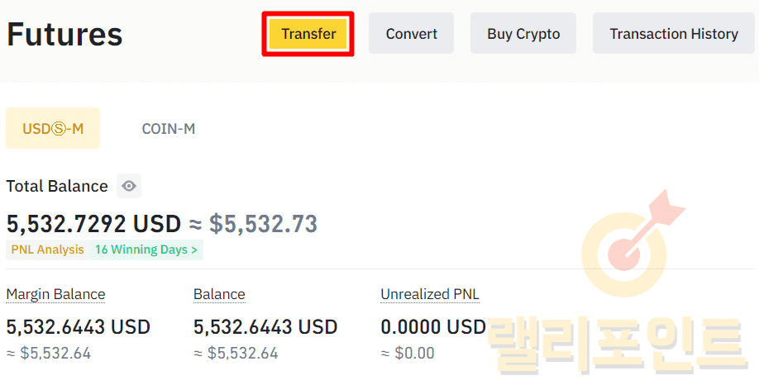Switch to the USDⓈ-M tab

point(53,128)
